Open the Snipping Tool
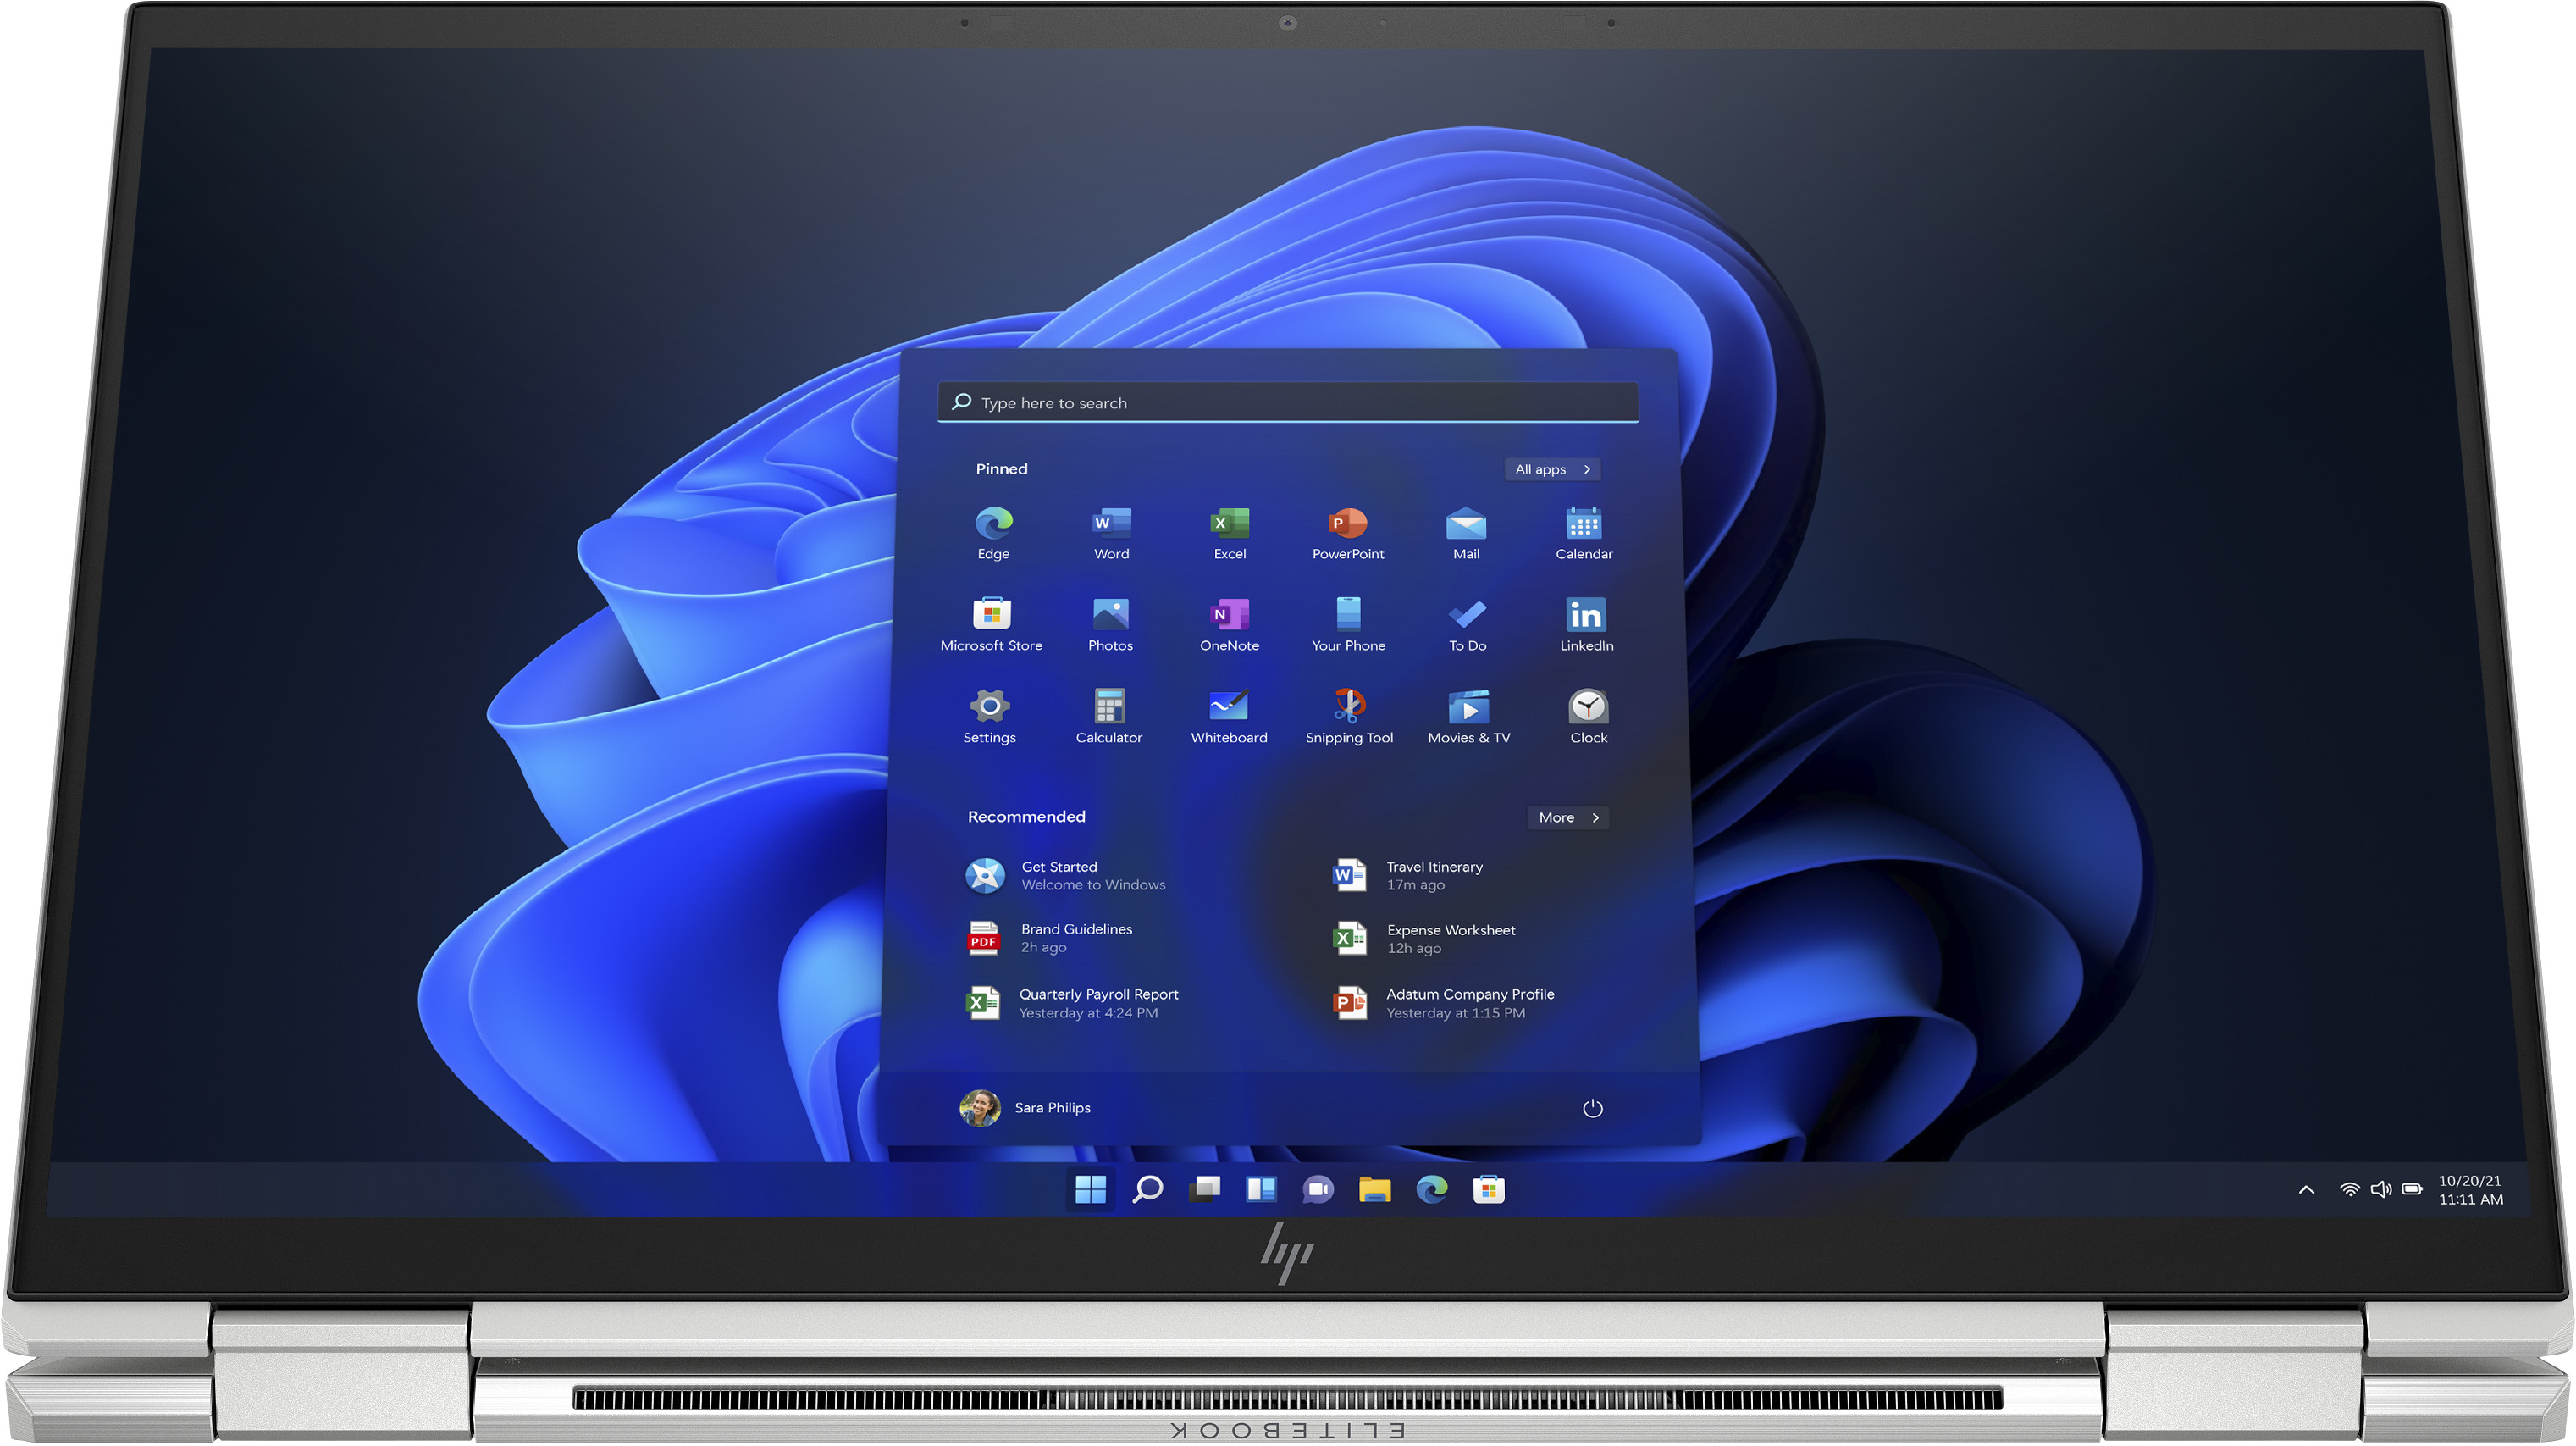Image resolution: width=2576 pixels, height=1446 pixels. pos(1348,717)
